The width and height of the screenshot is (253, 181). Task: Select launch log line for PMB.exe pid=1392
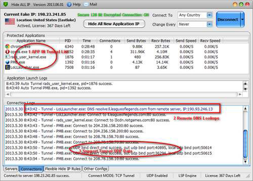pos(49,88)
